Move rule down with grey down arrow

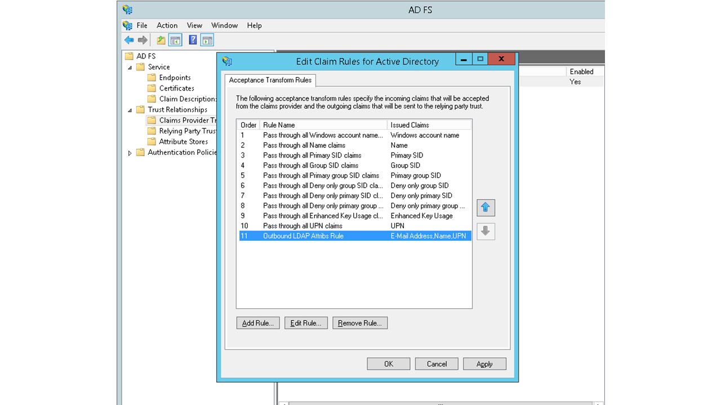tap(486, 231)
